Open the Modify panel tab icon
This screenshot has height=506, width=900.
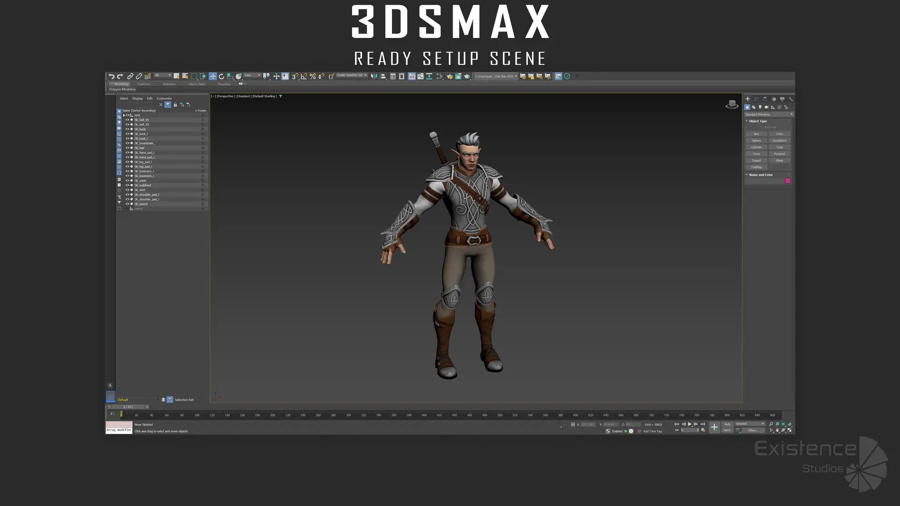click(756, 99)
